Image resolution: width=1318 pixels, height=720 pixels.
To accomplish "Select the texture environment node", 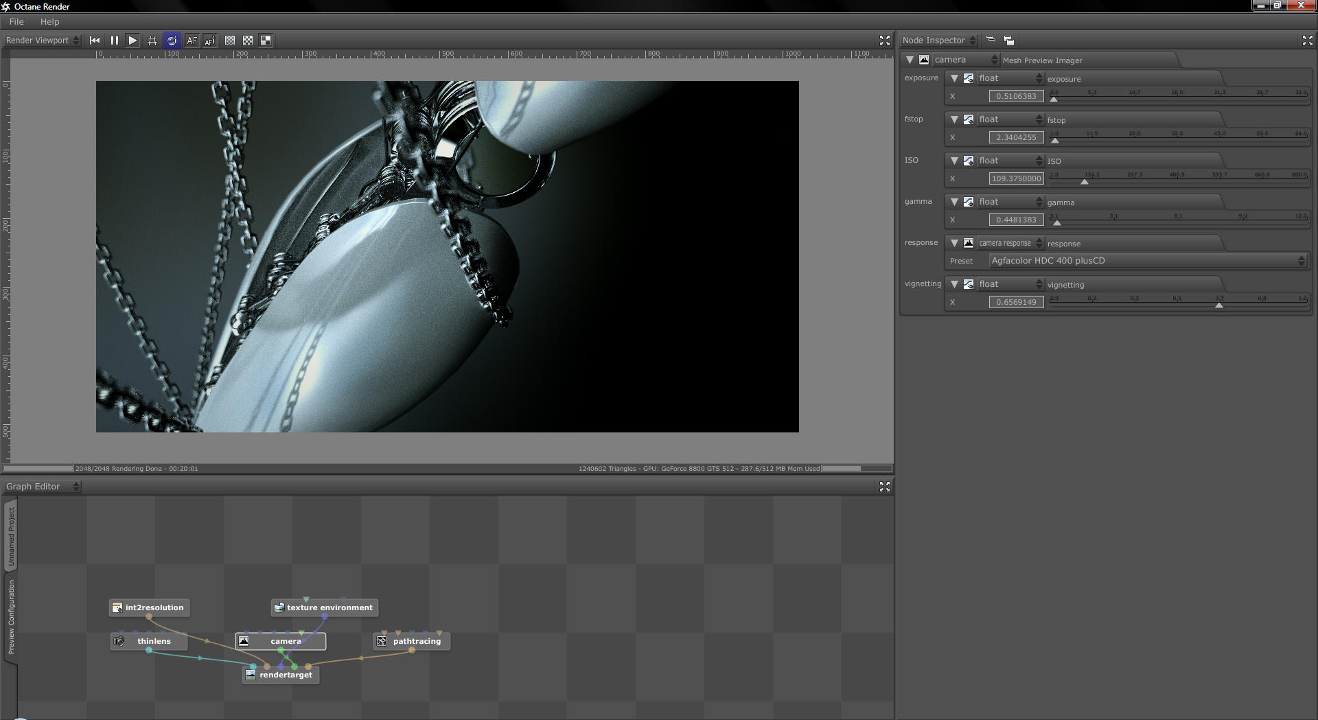I will tap(325, 607).
